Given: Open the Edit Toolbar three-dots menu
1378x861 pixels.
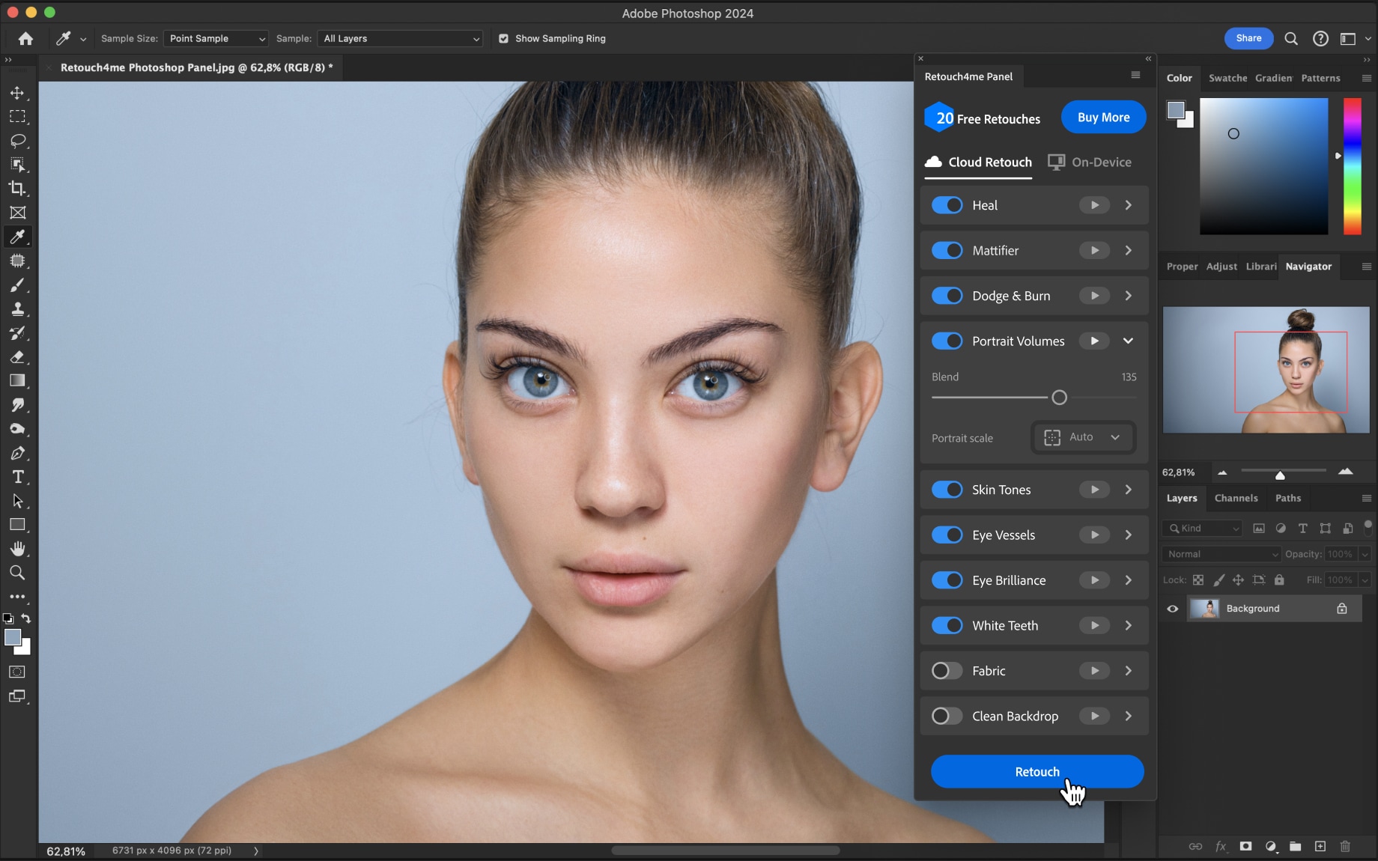Looking at the screenshot, I should (17, 597).
